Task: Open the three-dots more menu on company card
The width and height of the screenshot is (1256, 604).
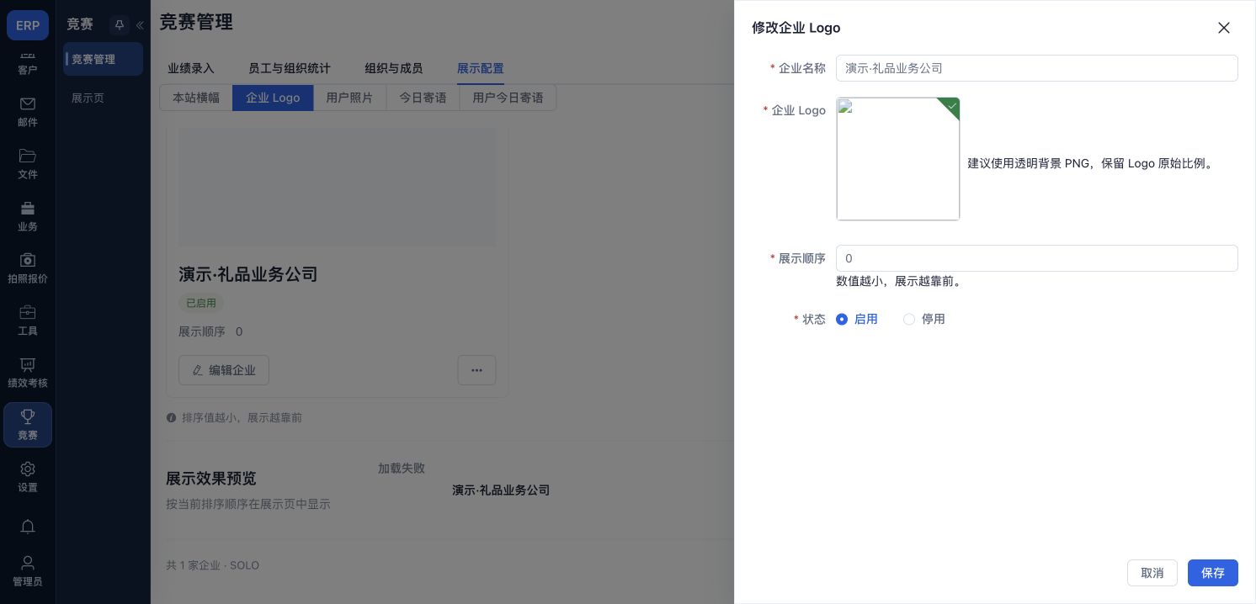Action: [476, 370]
